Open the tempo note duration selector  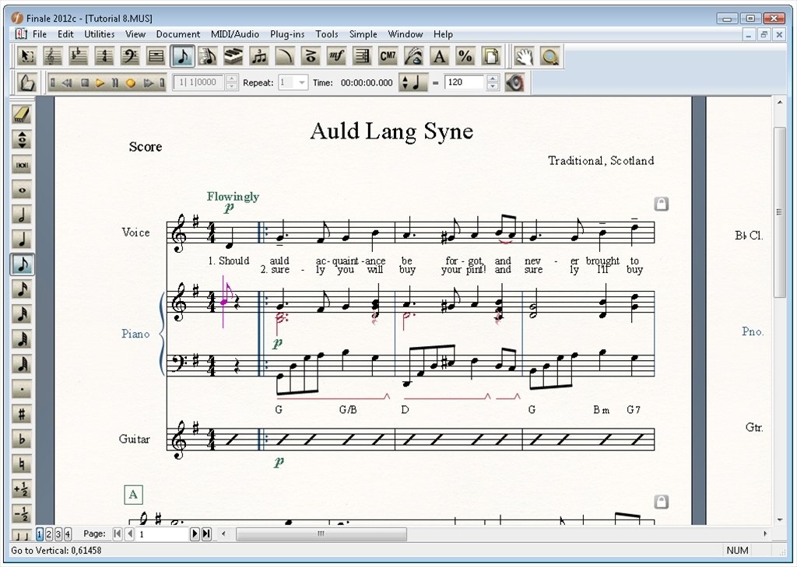[413, 82]
